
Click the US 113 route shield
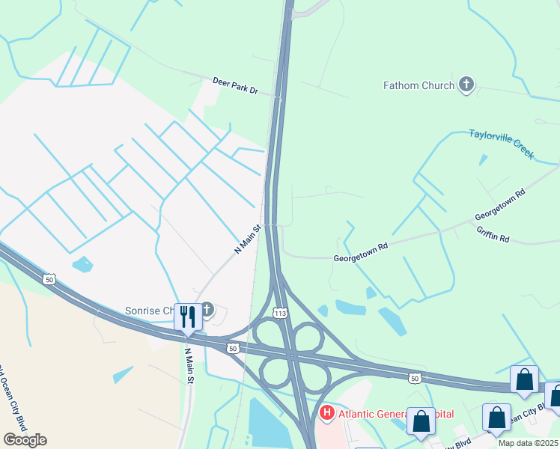click(280, 314)
